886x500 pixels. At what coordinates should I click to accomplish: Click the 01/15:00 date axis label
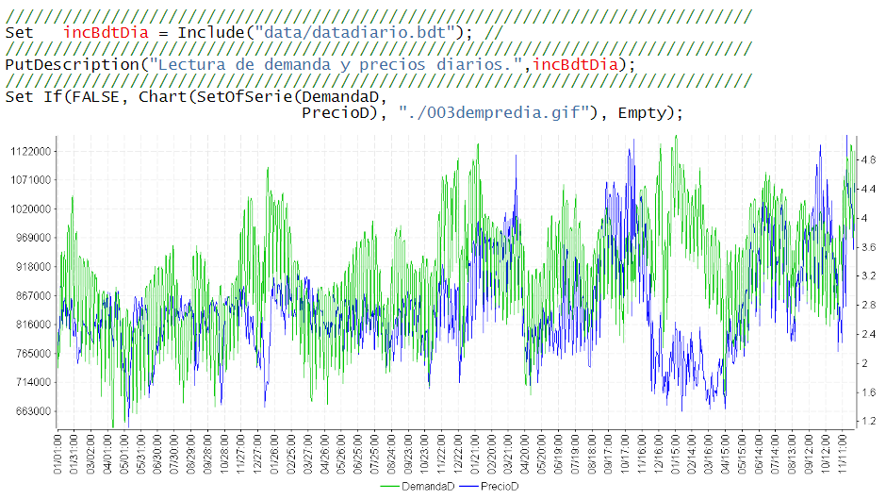point(675,454)
